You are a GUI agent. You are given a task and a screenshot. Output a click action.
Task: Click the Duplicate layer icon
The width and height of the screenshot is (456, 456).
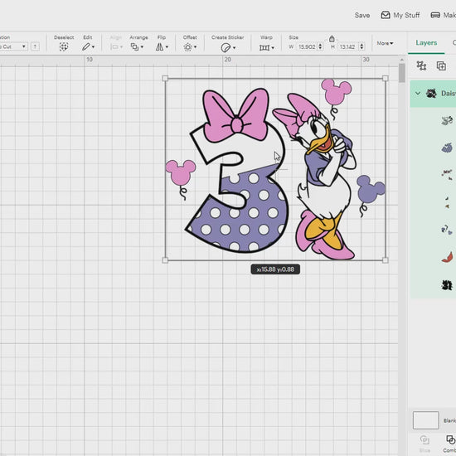point(441,66)
